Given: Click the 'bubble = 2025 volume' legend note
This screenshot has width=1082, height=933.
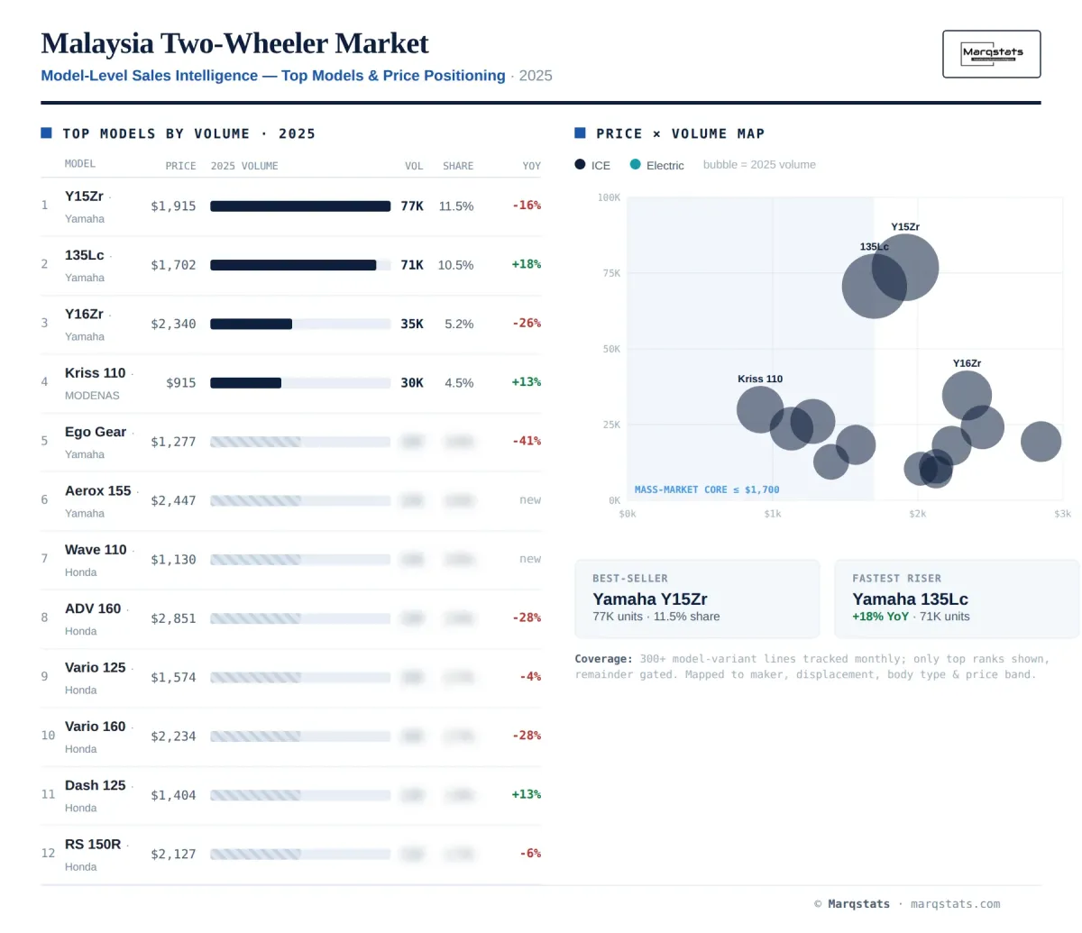Looking at the screenshot, I should coord(759,165).
